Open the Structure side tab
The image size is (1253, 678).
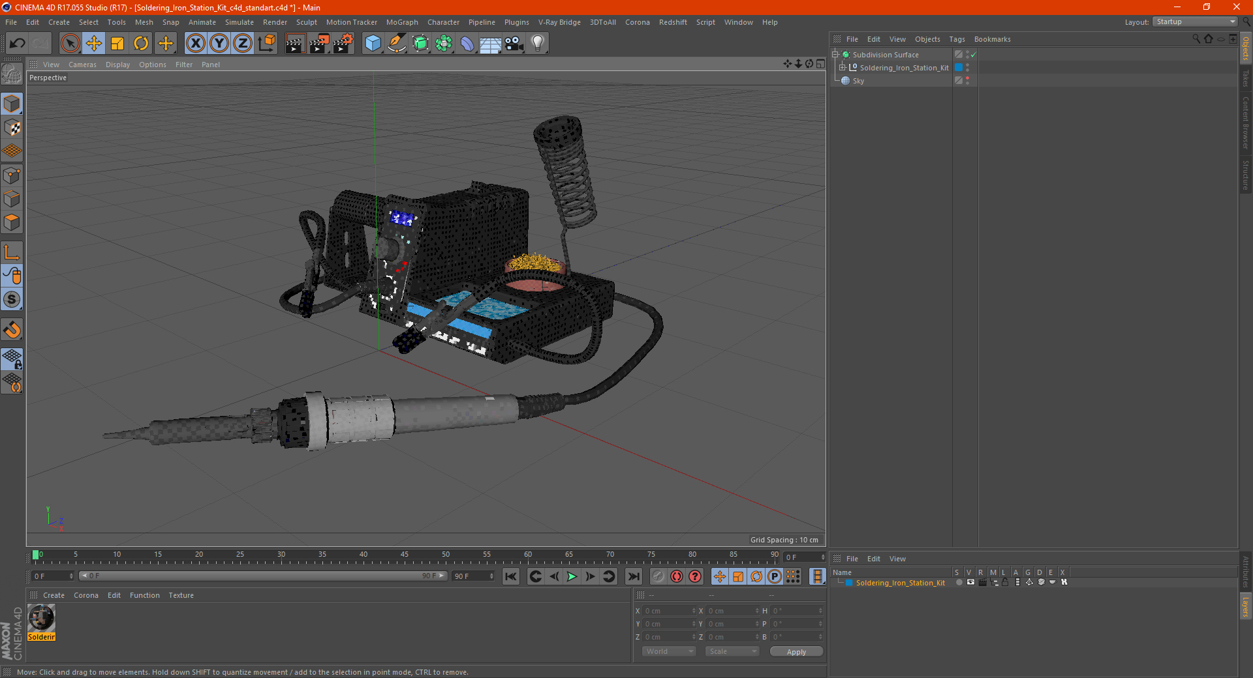click(1245, 175)
